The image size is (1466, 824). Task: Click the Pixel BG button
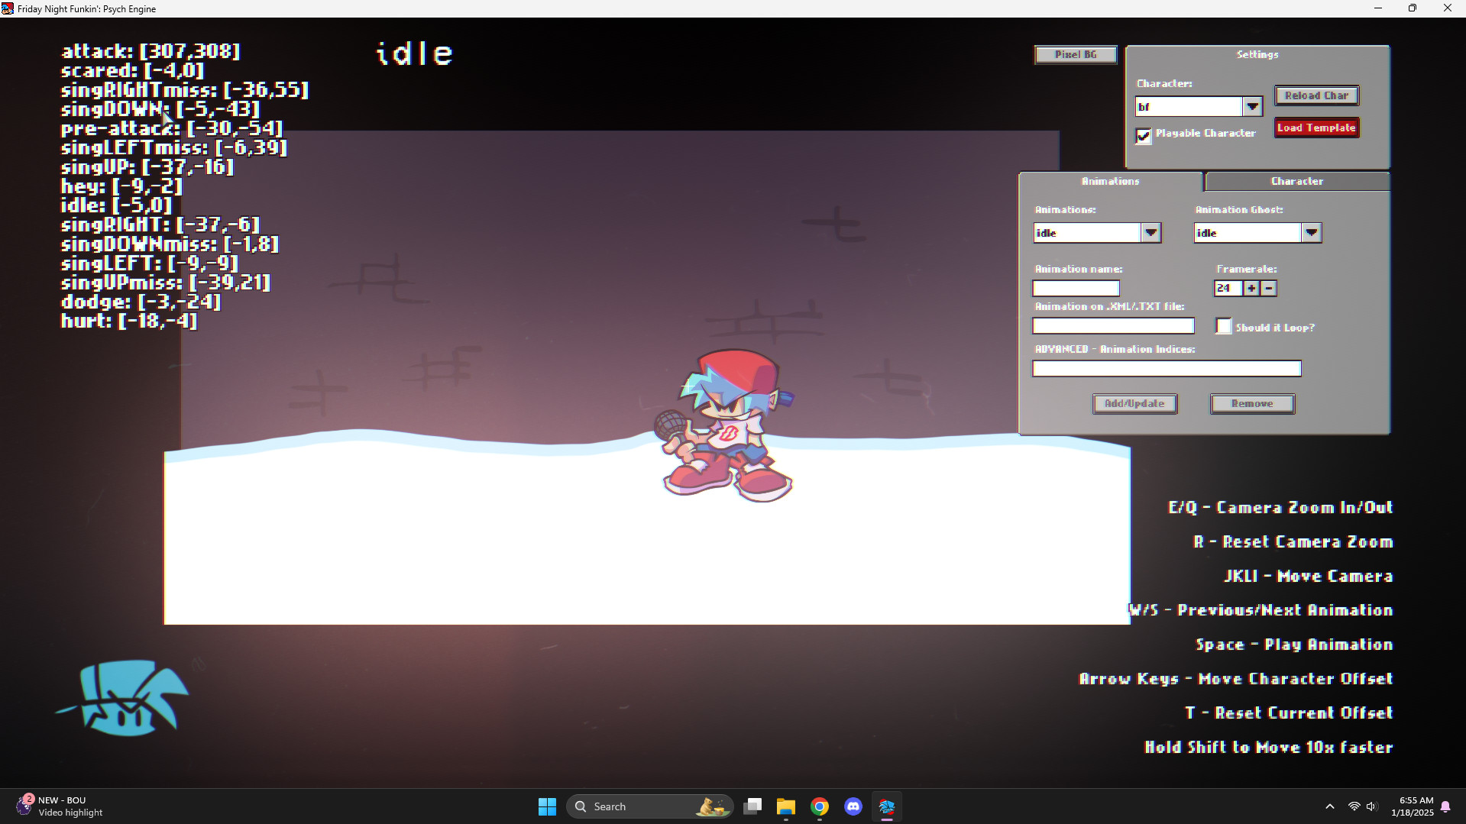(x=1076, y=55)
